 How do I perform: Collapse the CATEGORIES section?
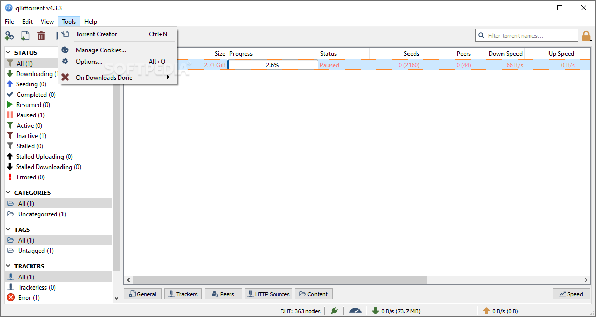[9, 192]
